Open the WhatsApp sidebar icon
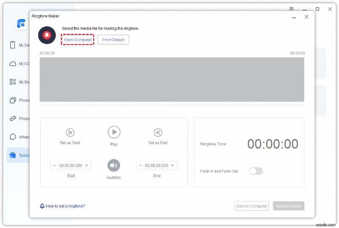Viewport: 339px width, 228px height. [13, 137]
